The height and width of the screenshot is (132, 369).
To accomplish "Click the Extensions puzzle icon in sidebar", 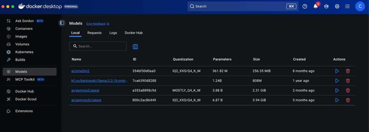I will coord(9,111).
